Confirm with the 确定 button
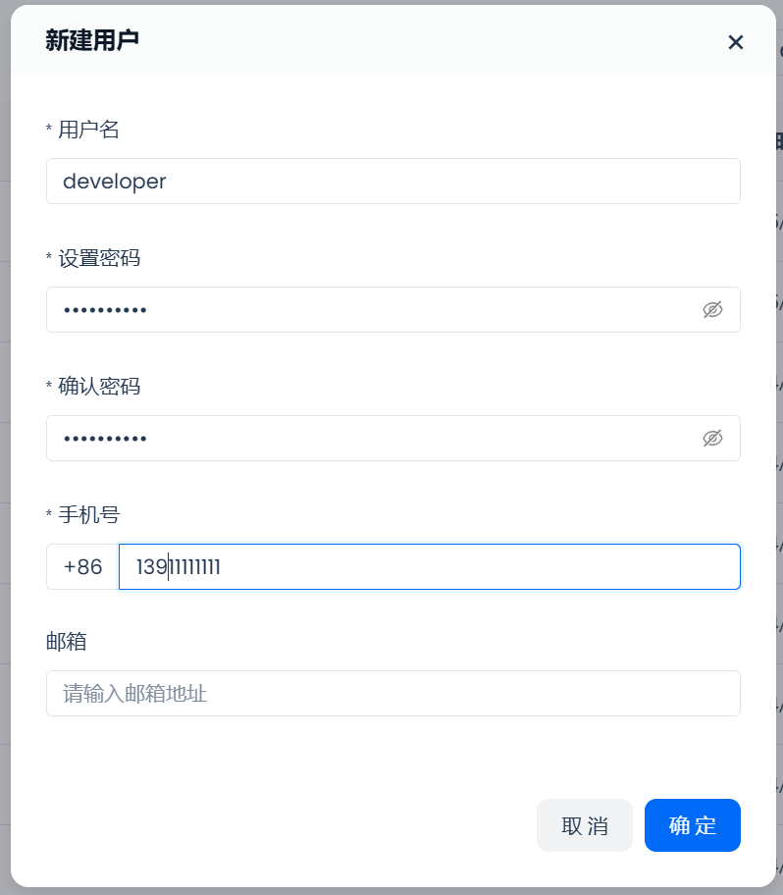Image resolution: width=783 pixels, height=895 pixels. point(692,825)
